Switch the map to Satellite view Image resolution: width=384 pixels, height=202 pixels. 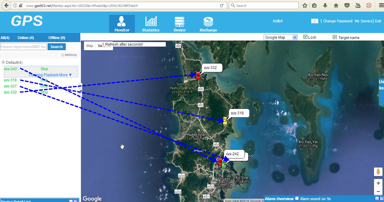[x=104, y=46]
